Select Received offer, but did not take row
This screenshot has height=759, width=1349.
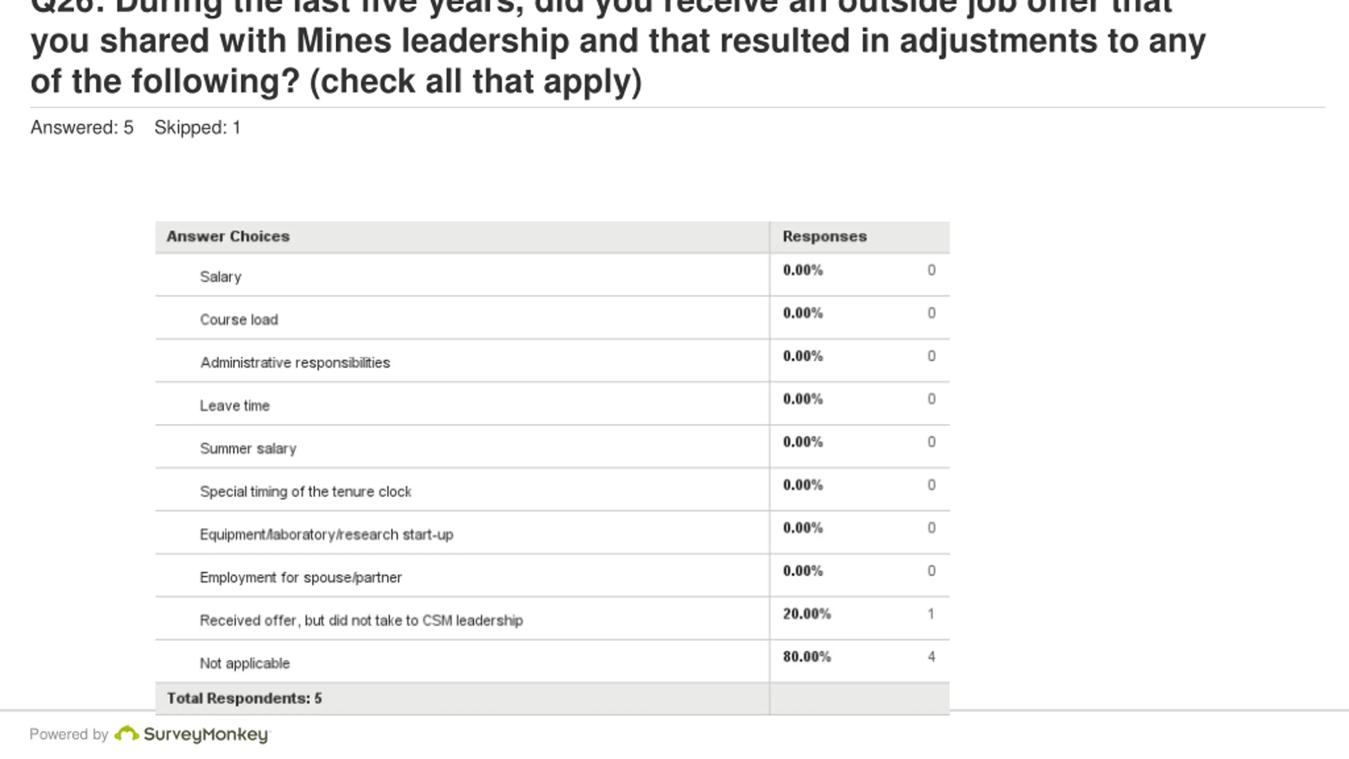point(552,619)
